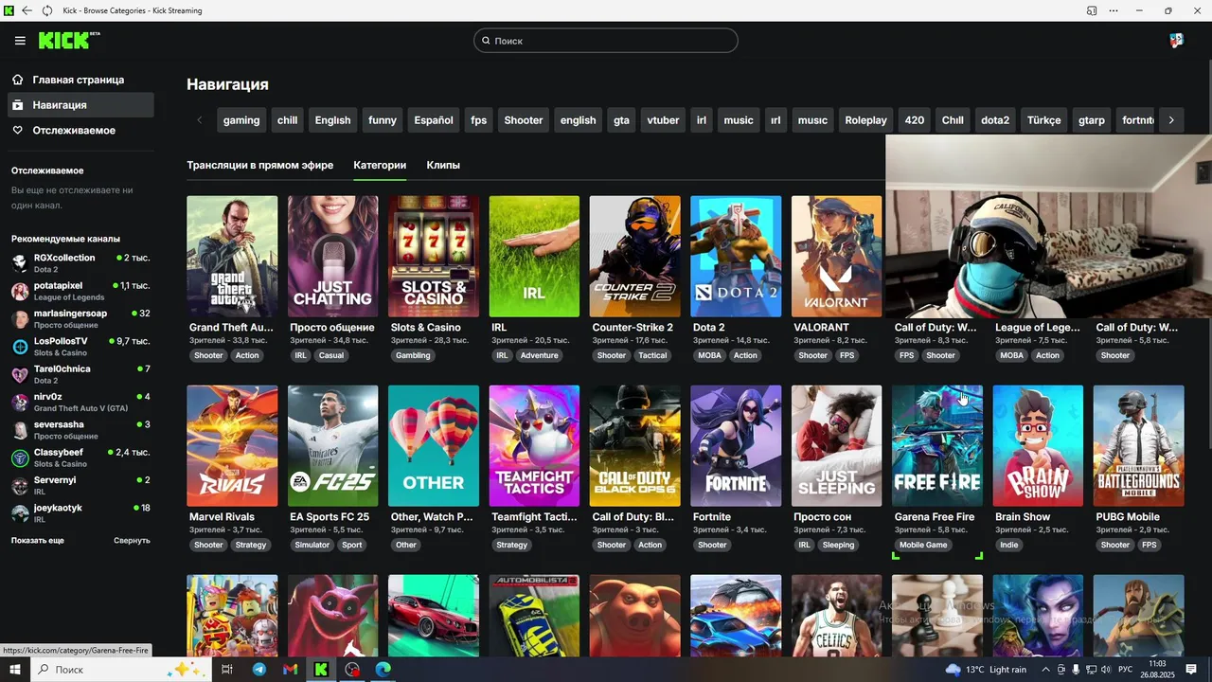Open LosPollosTV channel avatar
Viewport: 1212px width, 682px height.
pos(20,347)
